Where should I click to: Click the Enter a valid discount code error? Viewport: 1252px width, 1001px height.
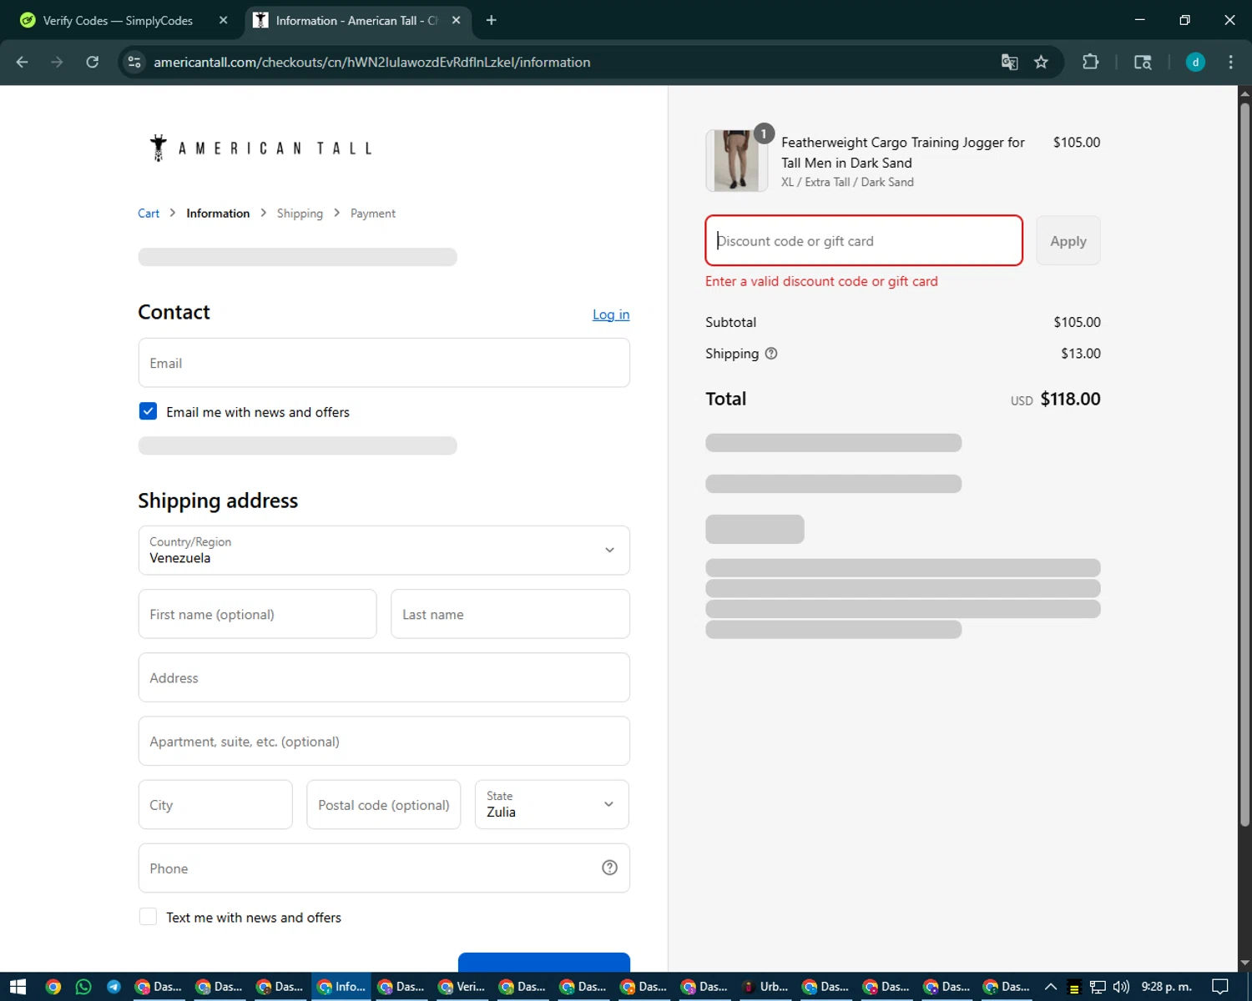pos(821,281)
